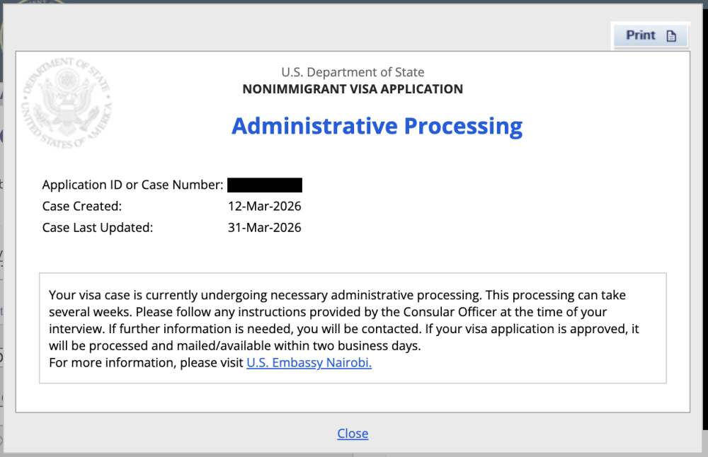Screen dimensions: 708x457
Task: Close the Administrative Processing dialog
Action: pos(353,434)
